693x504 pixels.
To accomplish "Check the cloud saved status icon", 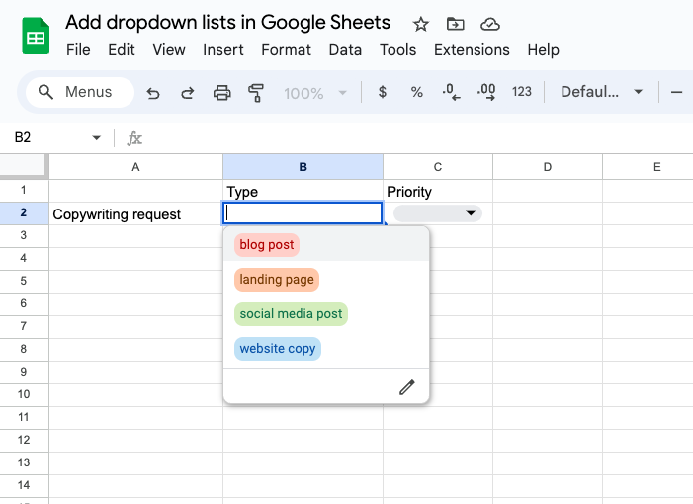I will (x=490, y=24).
